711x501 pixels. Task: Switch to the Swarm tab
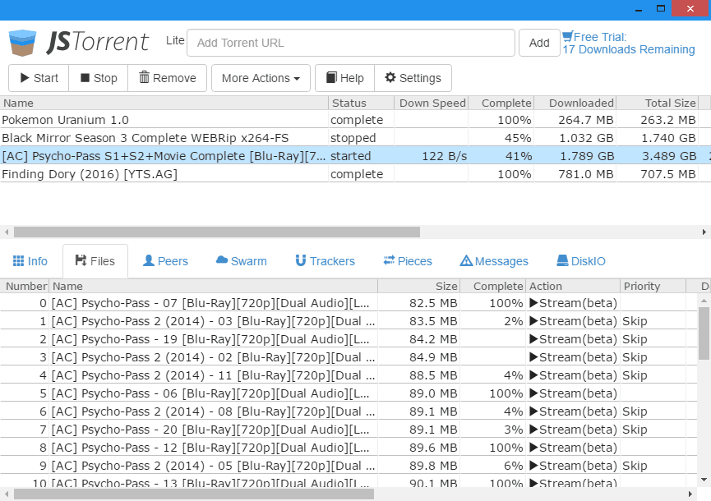[x=241, y=261]
